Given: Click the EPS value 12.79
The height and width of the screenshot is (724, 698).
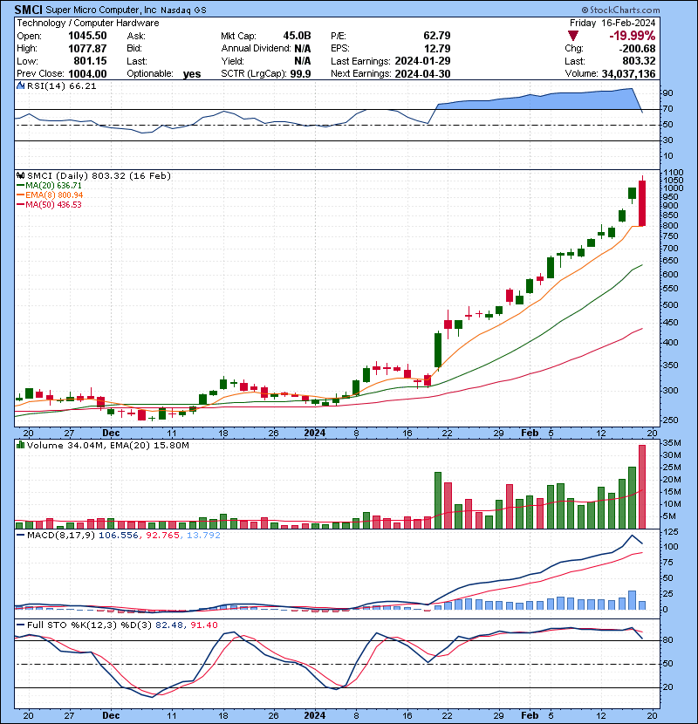Looking at the screenshot, I should 436,49.
